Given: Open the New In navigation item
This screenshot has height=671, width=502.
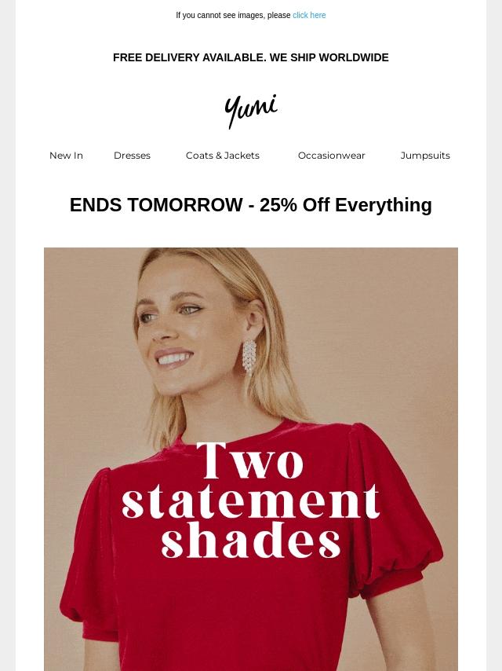Looking at the screenshot, I should coord(66,156).
